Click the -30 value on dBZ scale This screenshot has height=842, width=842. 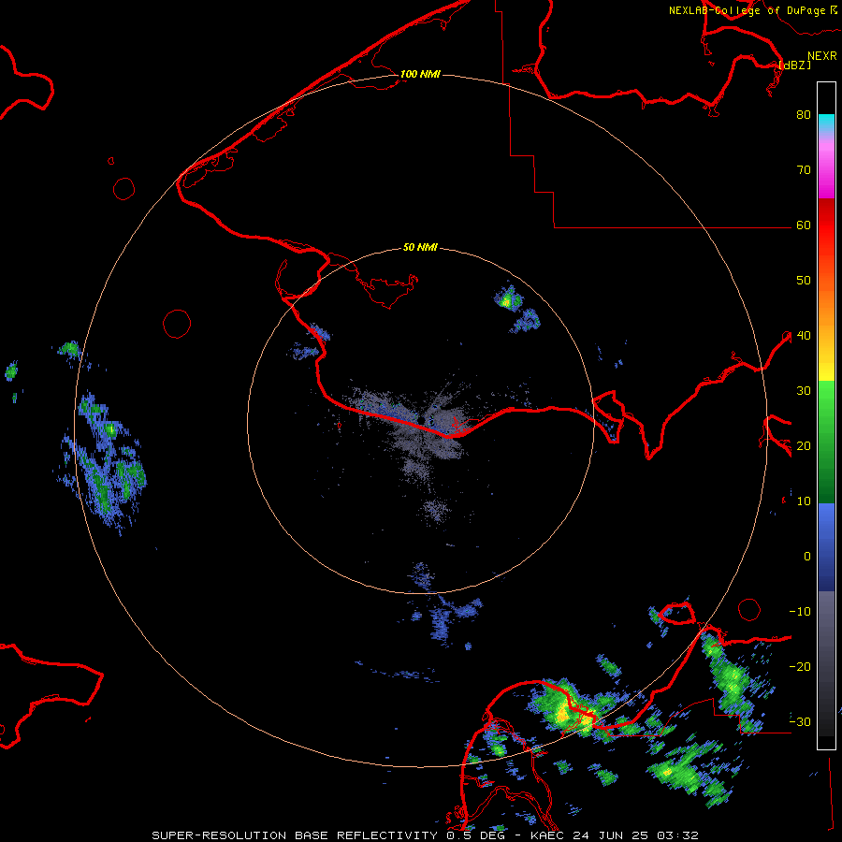[800, 721]
